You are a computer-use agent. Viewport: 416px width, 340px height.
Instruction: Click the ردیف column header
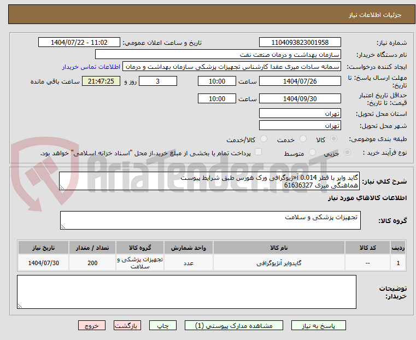pos(398,248)
